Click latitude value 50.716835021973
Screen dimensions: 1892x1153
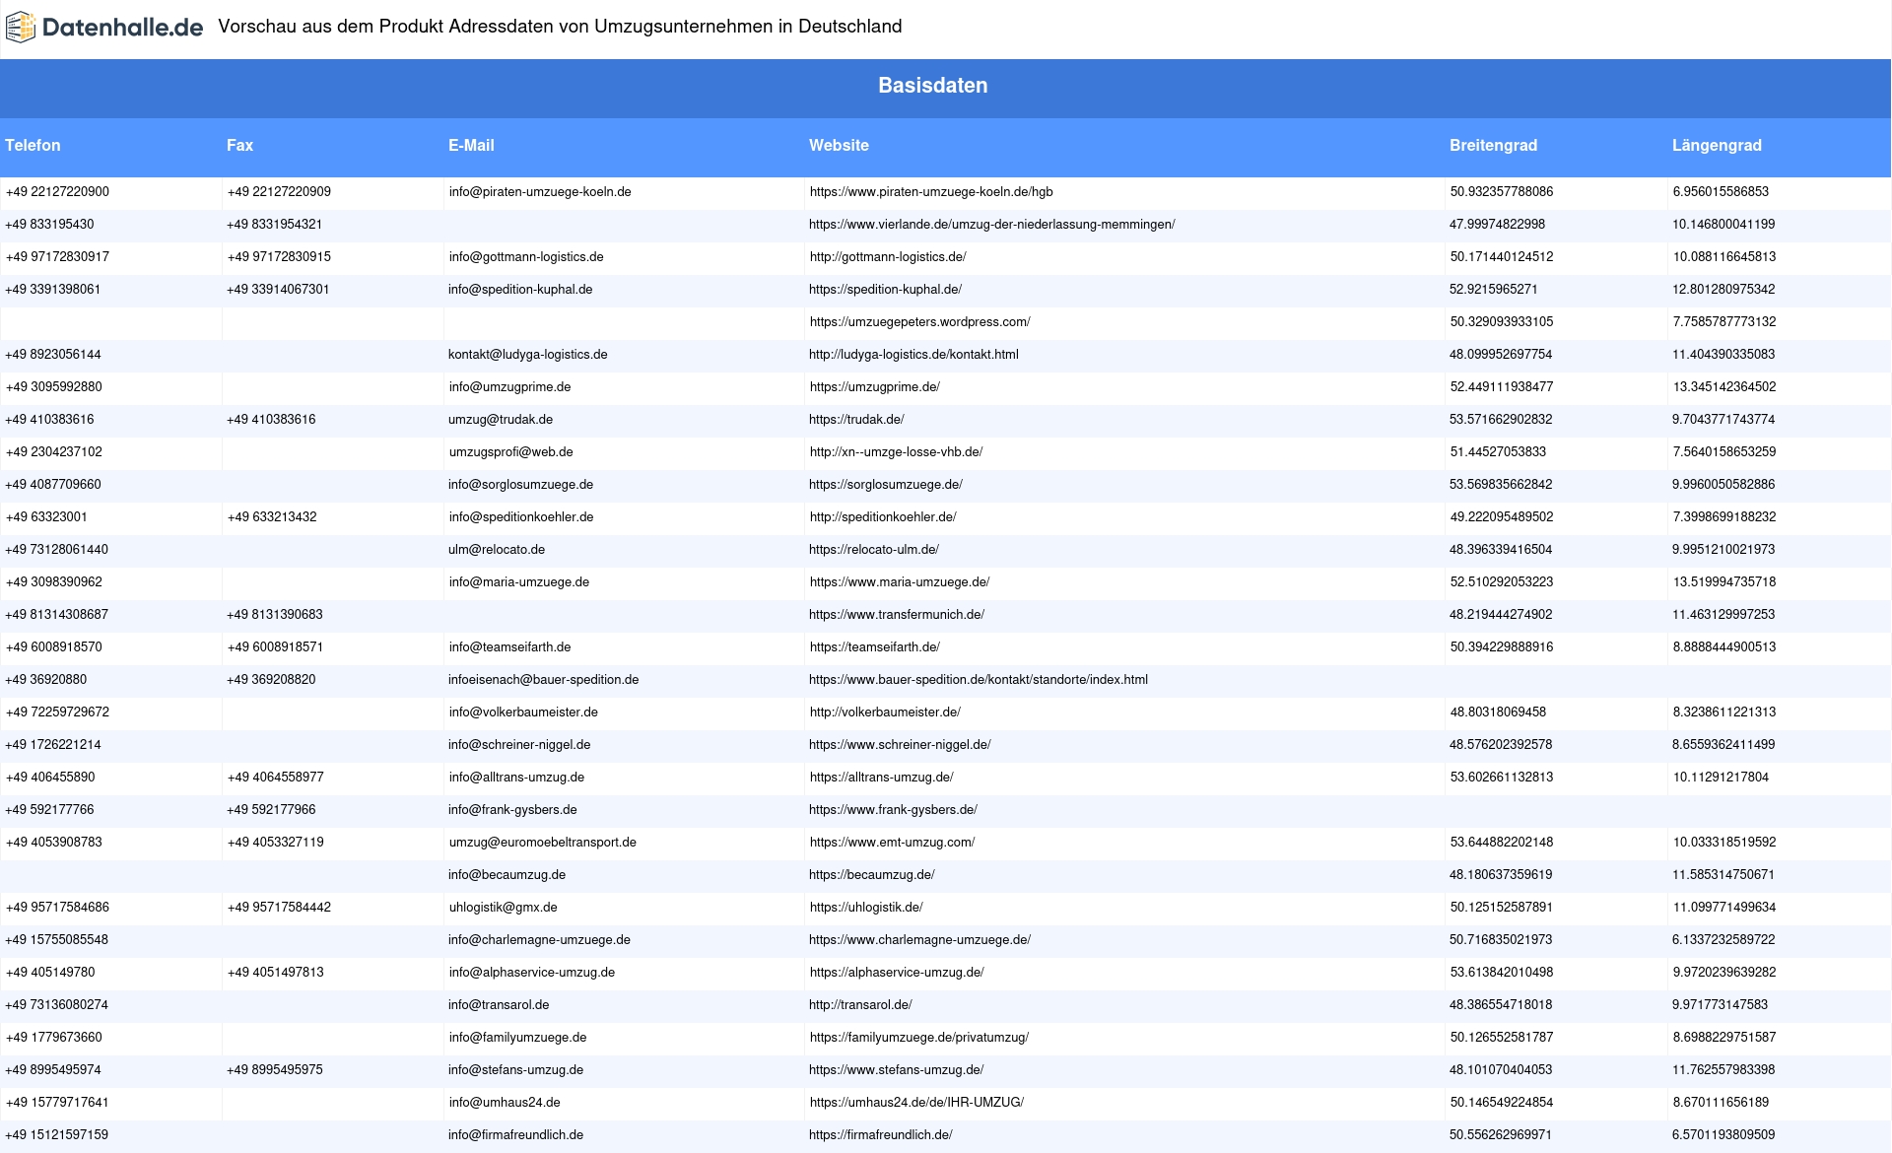point(1501,940)
